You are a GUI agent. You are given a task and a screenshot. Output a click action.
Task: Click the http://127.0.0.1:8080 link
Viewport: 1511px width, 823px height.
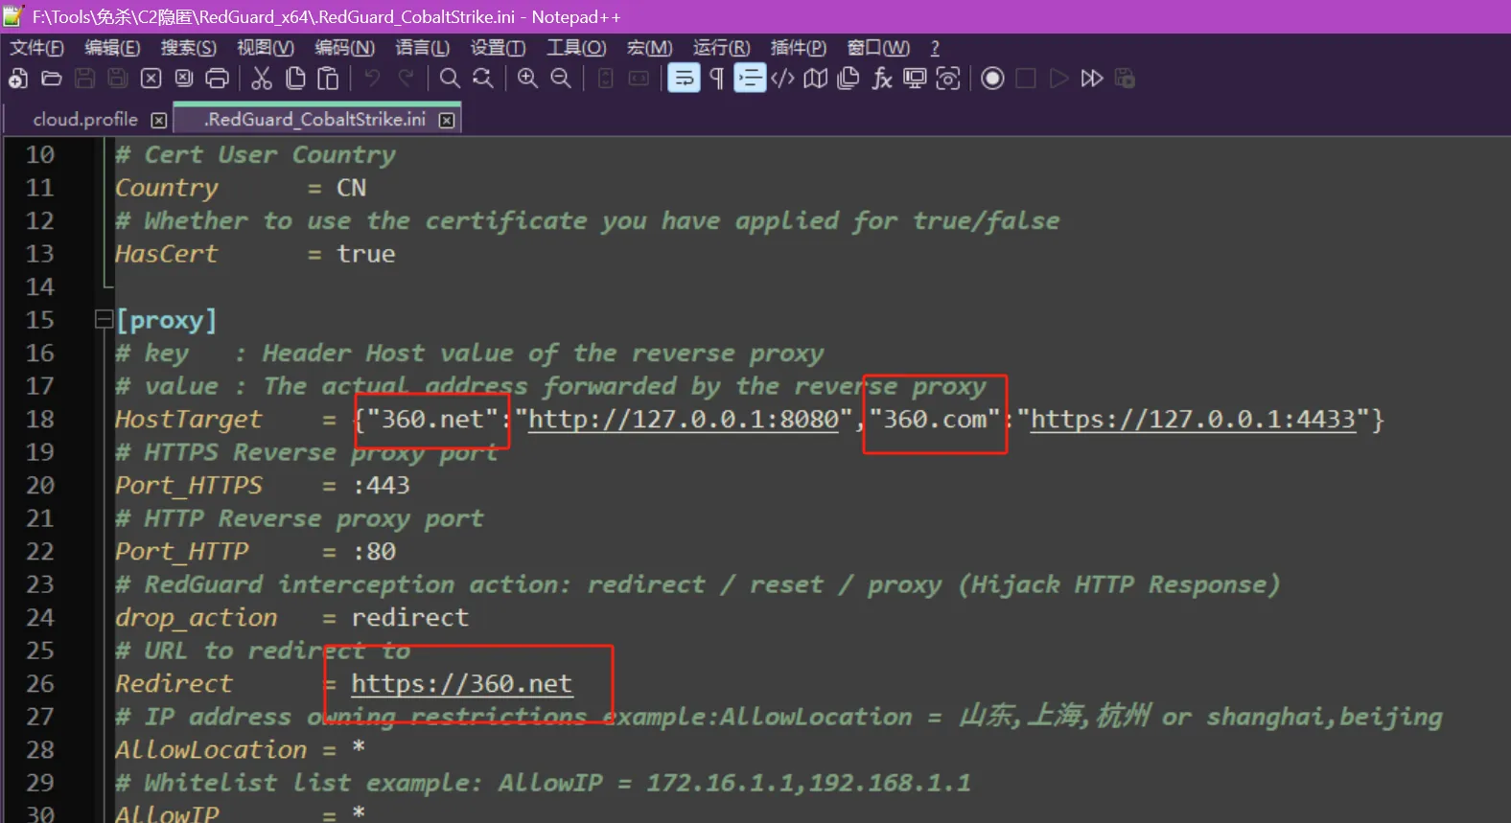684,419
